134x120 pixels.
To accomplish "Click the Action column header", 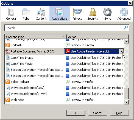I will click(x=97, y=37).
